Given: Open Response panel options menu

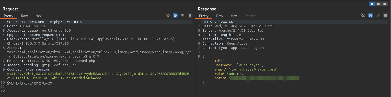Looking at the screenshot, I should click(x=385, y=16).
